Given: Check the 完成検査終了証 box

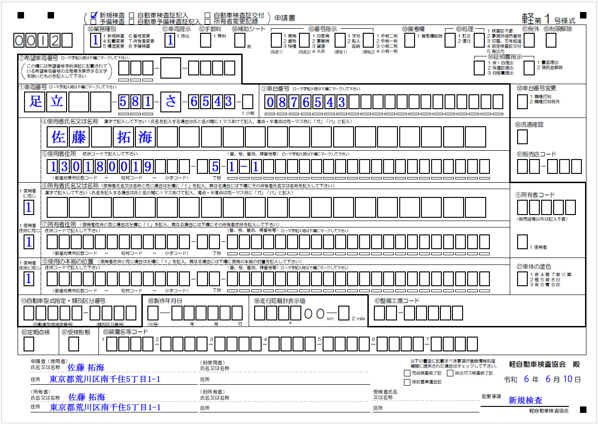Looking at the screenshot, I should tap(407, 373).
